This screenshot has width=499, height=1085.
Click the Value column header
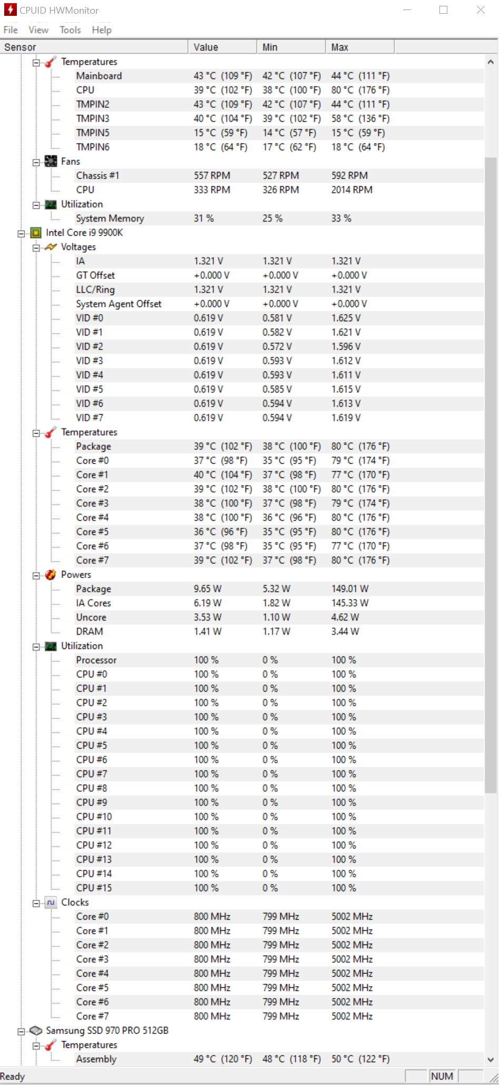pyautogui.click(x=222, y=47)
